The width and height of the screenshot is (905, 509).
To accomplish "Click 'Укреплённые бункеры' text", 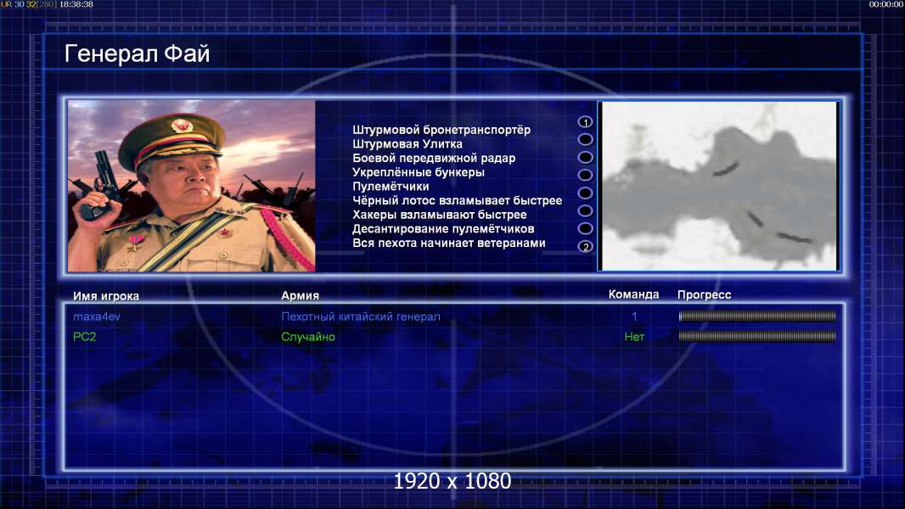I will pos(419,171).
